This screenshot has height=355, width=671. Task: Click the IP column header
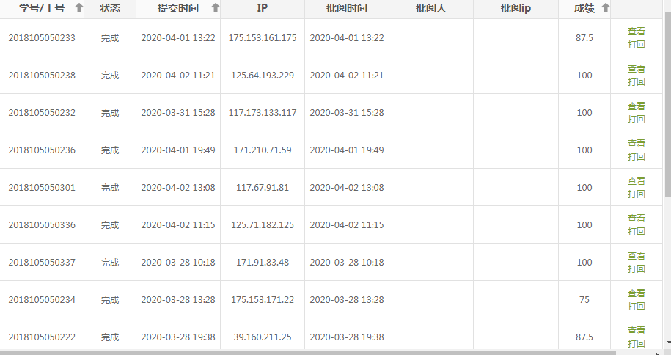click(262, 8)
